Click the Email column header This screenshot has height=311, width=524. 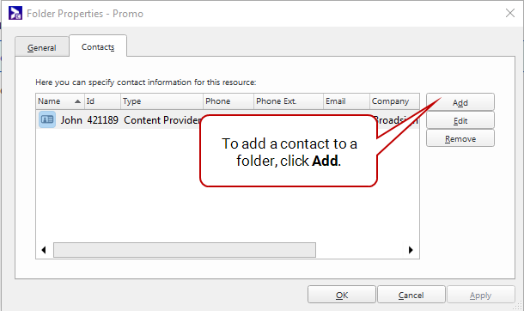pos(346,101)
